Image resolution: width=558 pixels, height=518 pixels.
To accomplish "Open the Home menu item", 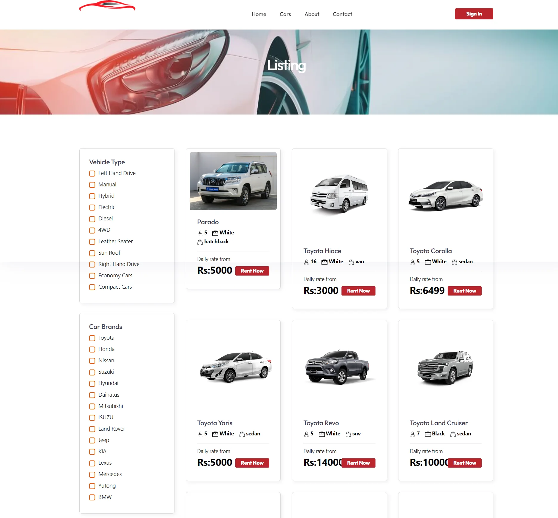I will click(259, 14).
